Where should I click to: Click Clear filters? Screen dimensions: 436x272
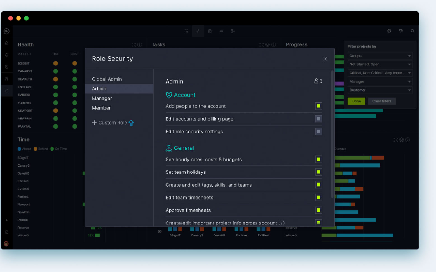(x=382, y=101)
